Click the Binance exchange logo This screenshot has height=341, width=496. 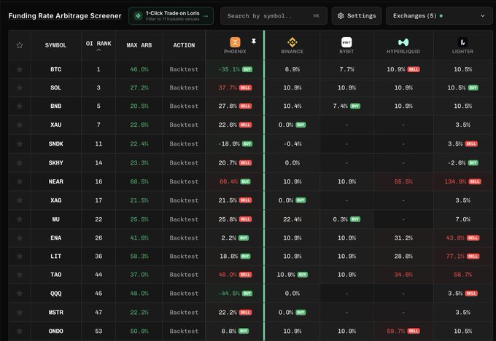292,42
